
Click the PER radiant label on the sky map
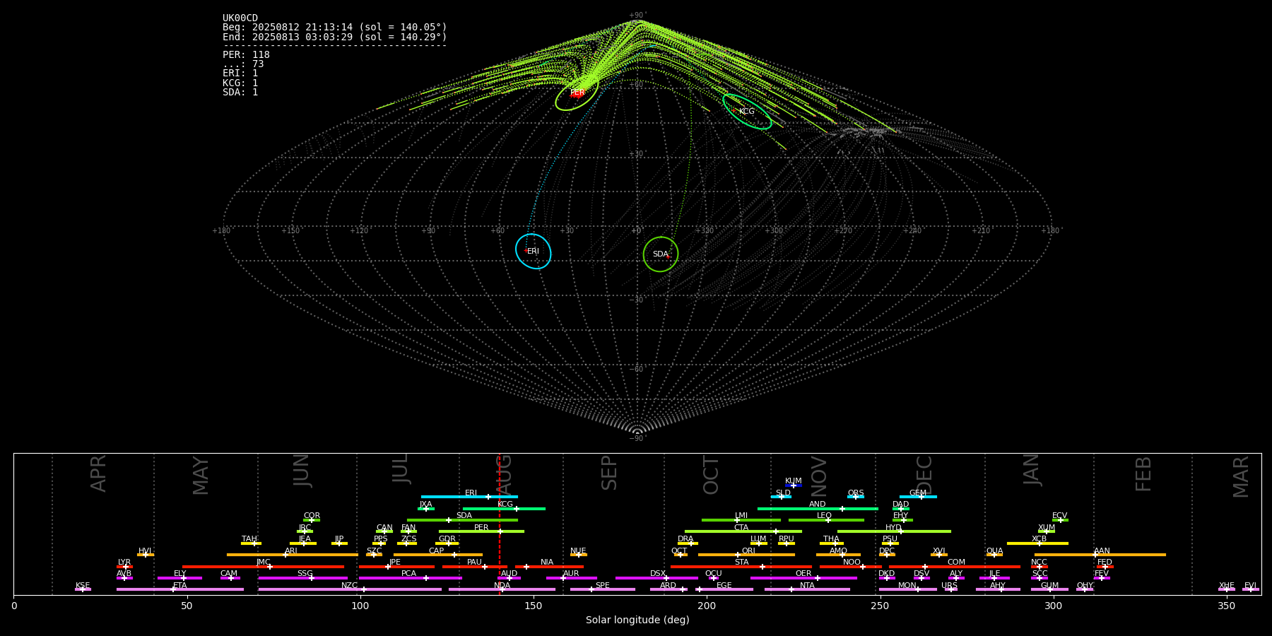[577, 93]
